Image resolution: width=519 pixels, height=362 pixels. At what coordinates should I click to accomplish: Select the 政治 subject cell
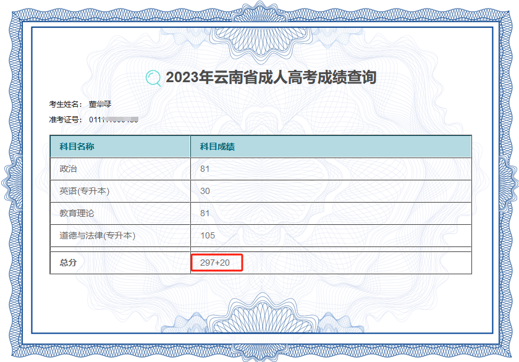click(x=68, y=169)
